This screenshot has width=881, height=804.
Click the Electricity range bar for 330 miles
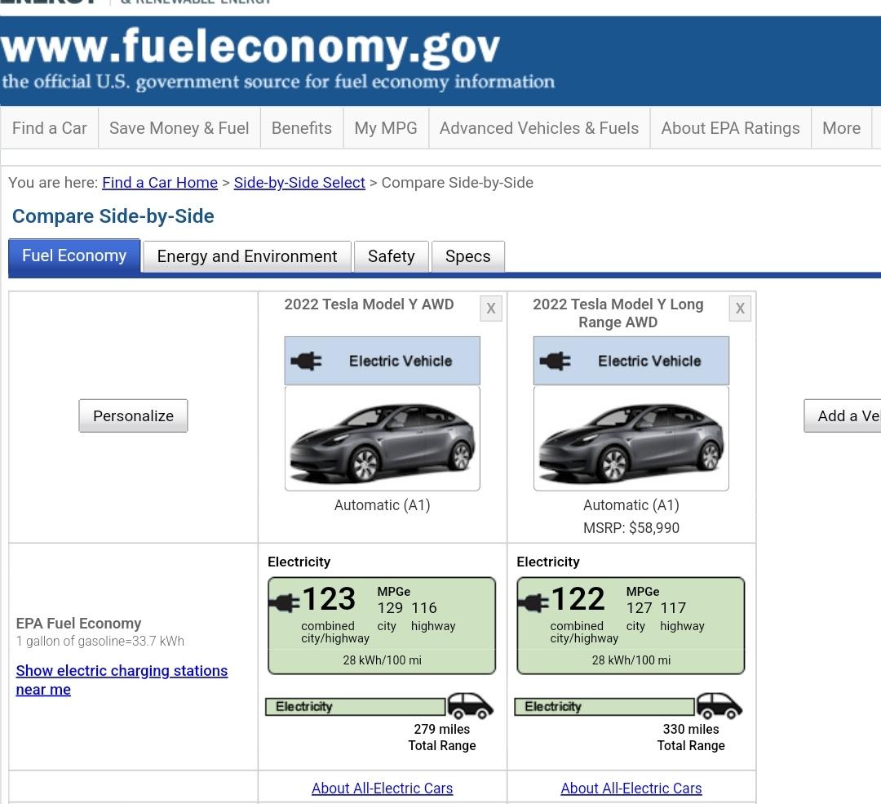click(604, 707)
